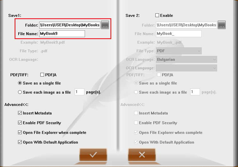The image size is (238, 167).
Task: Open the second empty OCR Language dropdown
Action: click(186, 68)
